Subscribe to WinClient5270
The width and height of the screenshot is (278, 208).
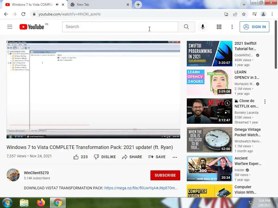click(x=165, y=175)
